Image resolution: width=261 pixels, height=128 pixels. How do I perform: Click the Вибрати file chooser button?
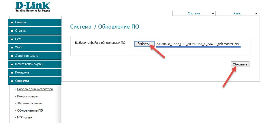tap(144, 44)
